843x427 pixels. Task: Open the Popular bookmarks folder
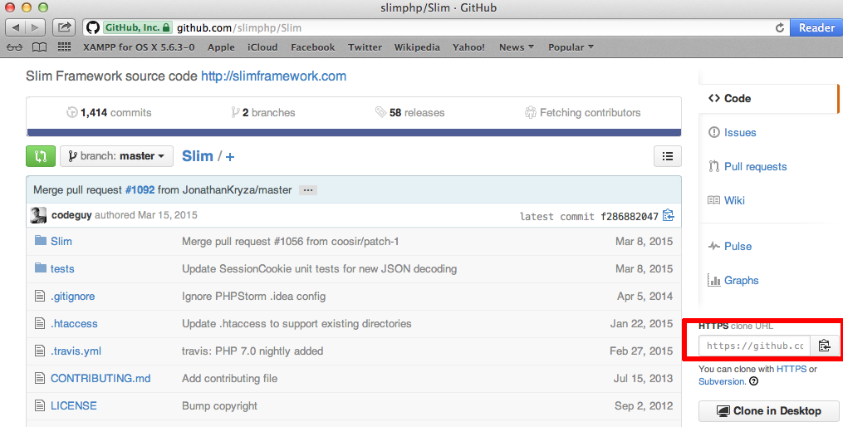(x=571, y=47)
